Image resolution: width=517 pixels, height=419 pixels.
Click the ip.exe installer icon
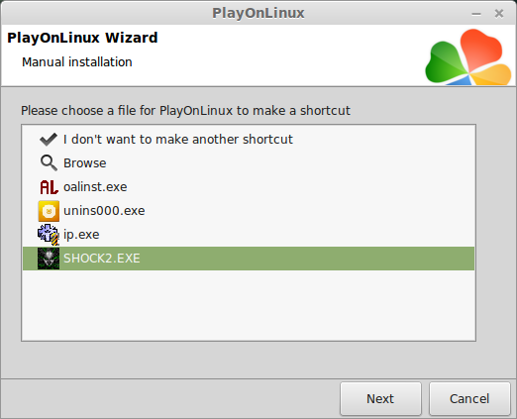click(49, 235)
